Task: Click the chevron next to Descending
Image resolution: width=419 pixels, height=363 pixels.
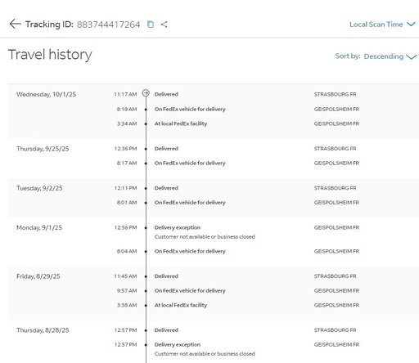Action: tap(412, 56)
